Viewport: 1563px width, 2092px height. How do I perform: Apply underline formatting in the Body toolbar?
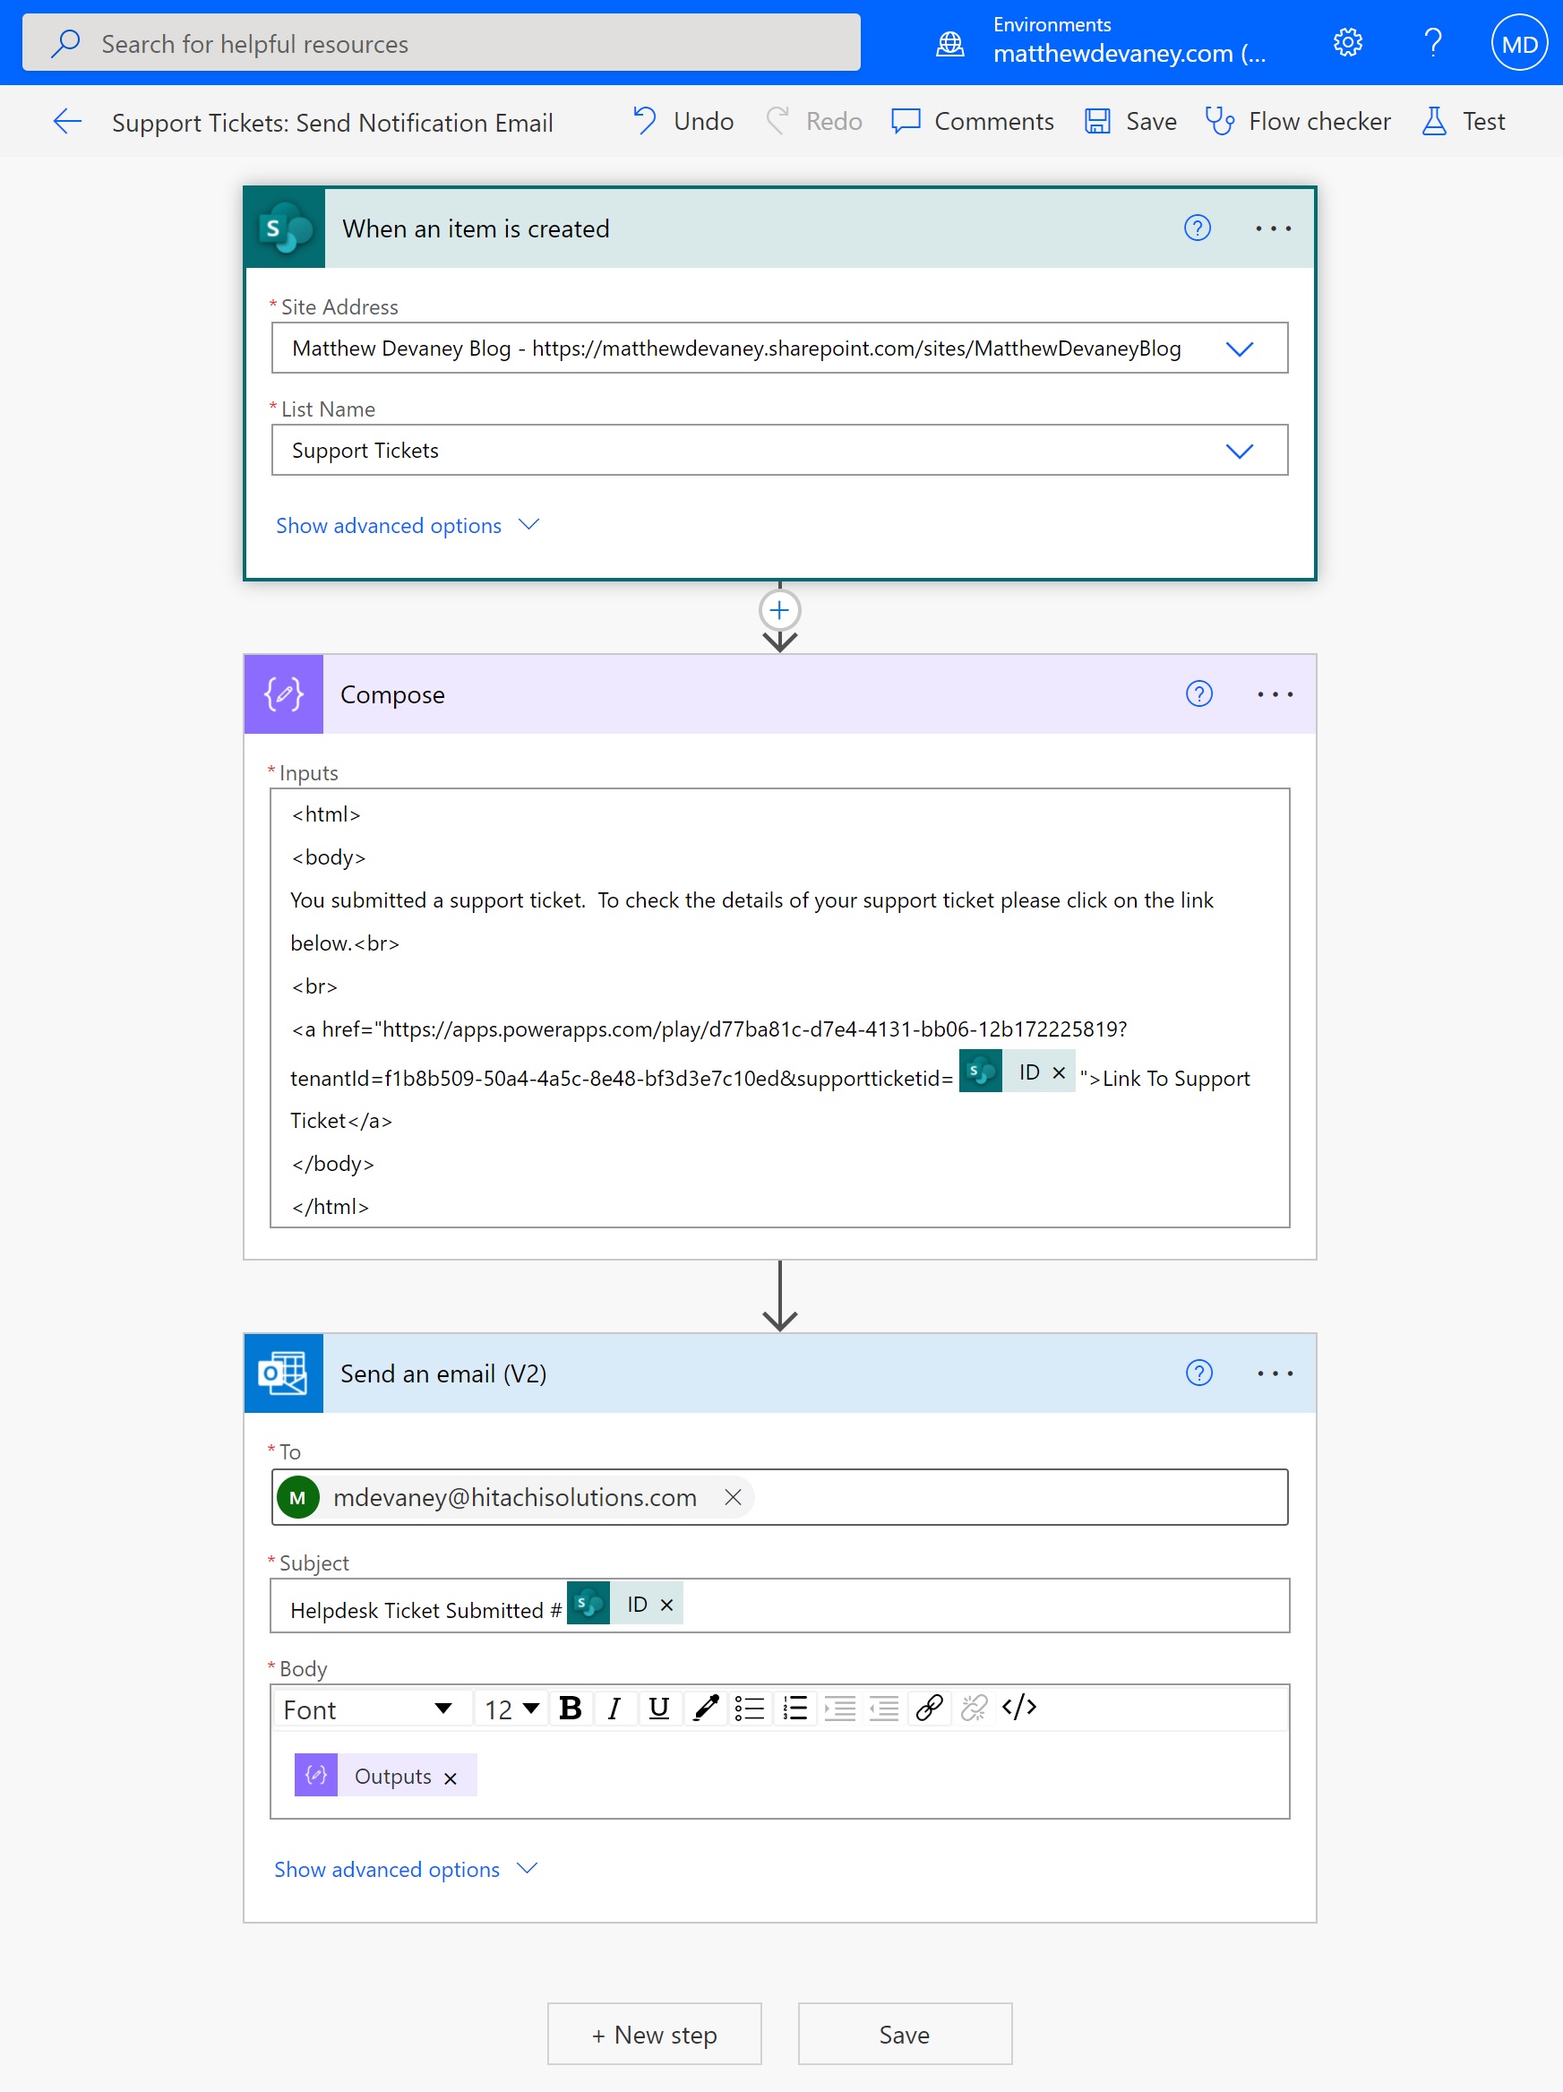point(659,1708)
